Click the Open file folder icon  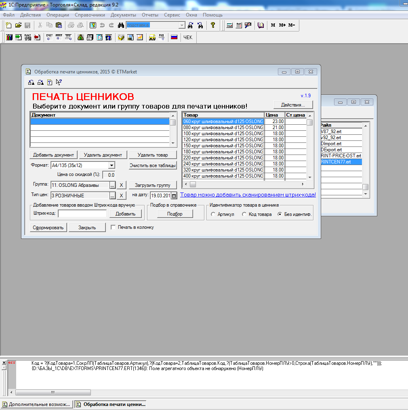(x=18, y=25)
